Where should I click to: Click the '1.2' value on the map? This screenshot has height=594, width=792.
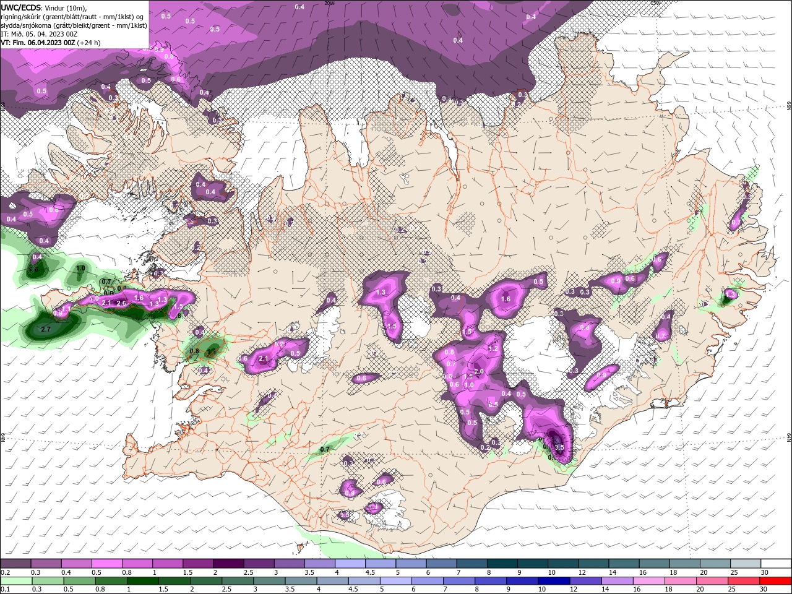click(x=493, y=349)
